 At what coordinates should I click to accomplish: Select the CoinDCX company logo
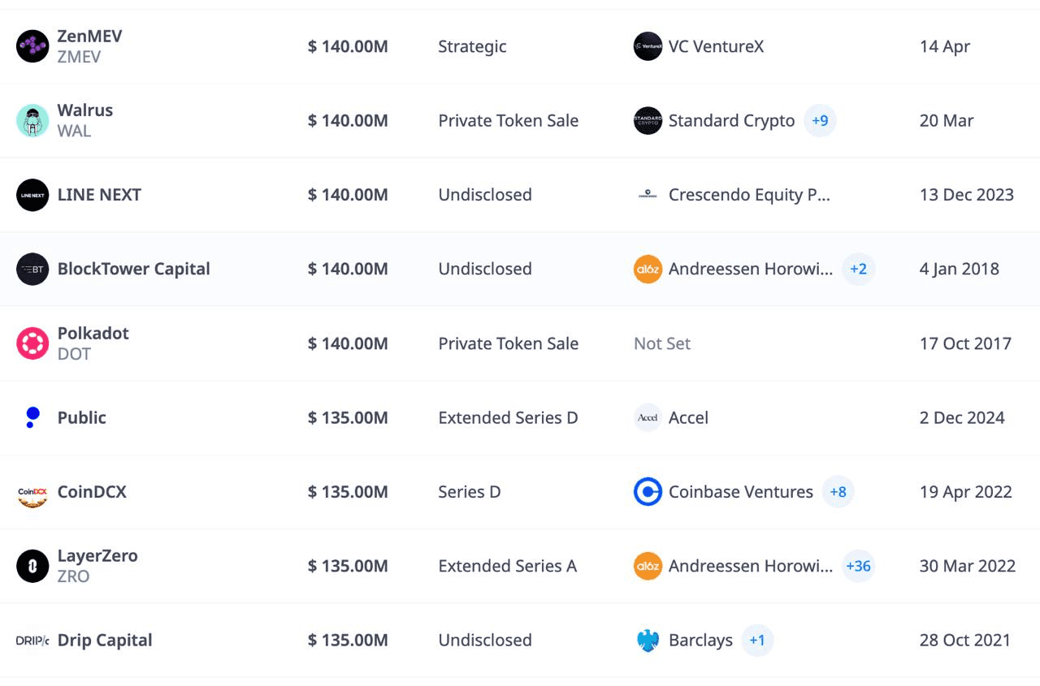[x=32, y=491]
